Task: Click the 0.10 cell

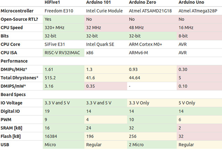Action: [x=199, y=86]
